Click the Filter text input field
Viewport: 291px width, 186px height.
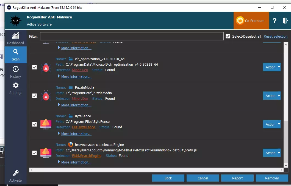coord(132,36)
